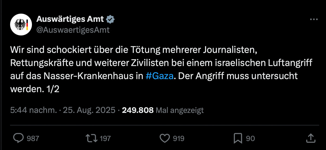
Task: Click the 987 replies count
Action: tap(33, 138)
